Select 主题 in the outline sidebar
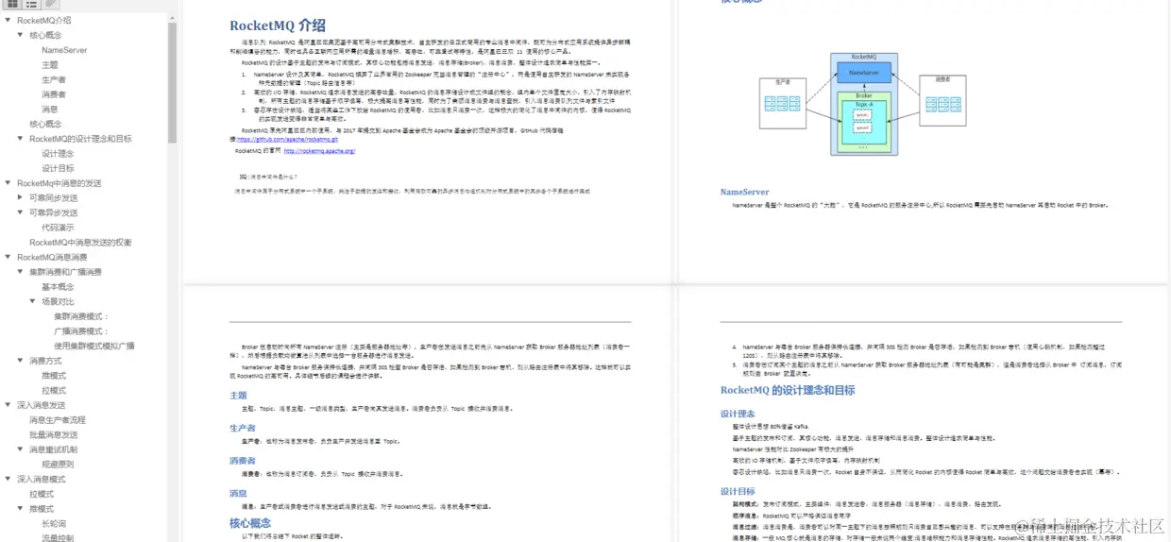This screenshot has width=1171, height=542. coord(50,65)
